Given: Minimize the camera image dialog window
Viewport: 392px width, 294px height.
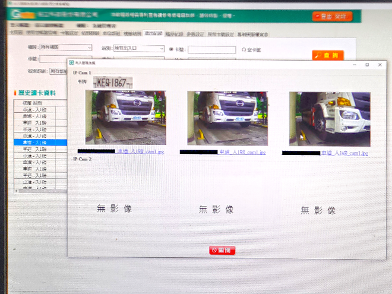Looking at the screenshot, I should (x=355, y=65).
